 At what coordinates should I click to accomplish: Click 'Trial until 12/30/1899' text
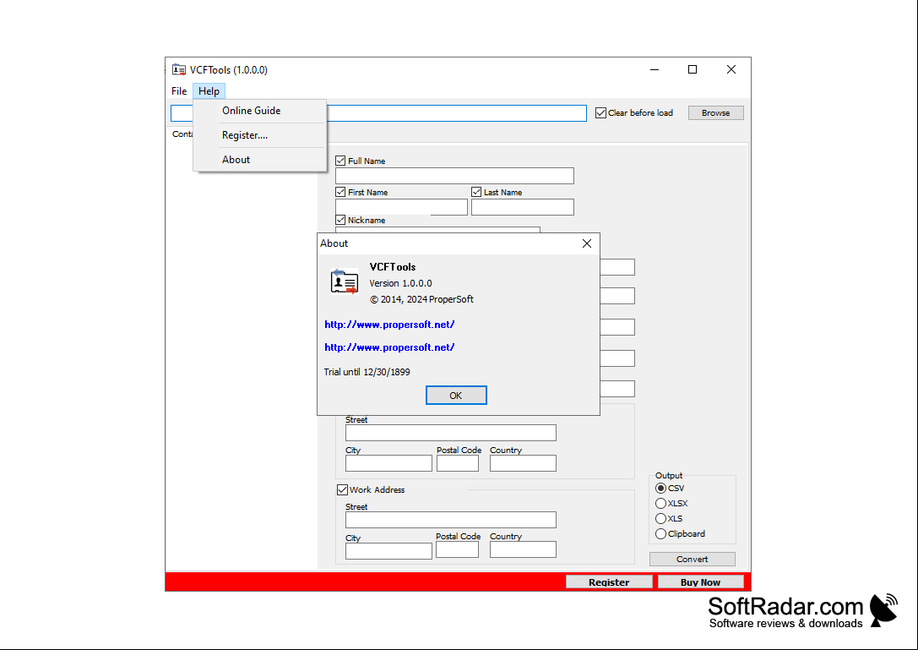367,372
